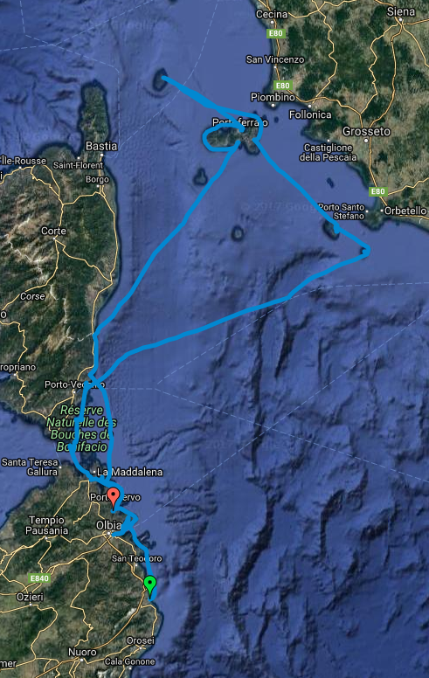Click the Piombino town label

click(273, 97)
